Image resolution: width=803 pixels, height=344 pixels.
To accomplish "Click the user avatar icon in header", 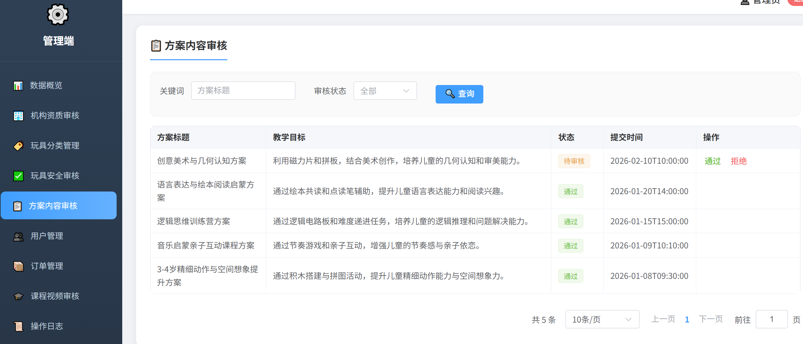I will click(745, 2).
